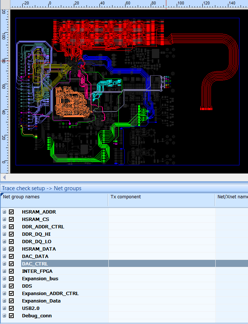248x324 pixels.
Task: Expand the selected DAC_CTRL group
Action: (4, 264)
